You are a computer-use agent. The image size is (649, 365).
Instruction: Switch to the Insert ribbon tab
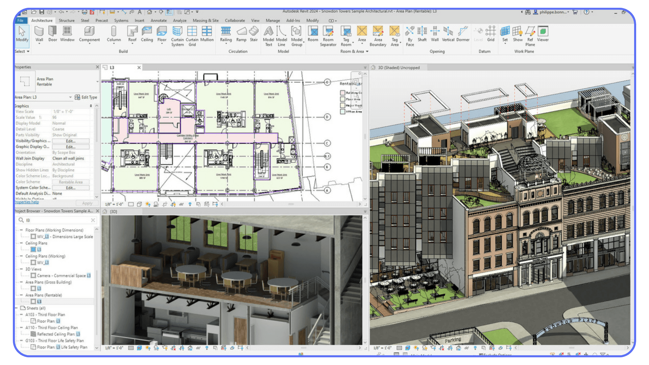(x=139, y=21)
